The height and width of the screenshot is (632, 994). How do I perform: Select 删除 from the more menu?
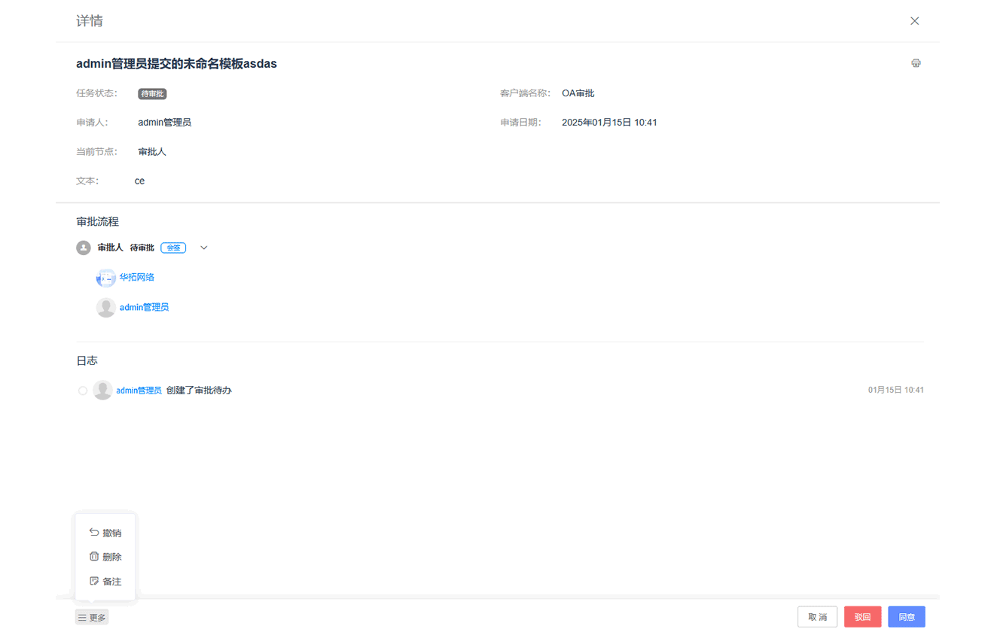point(111,557)
